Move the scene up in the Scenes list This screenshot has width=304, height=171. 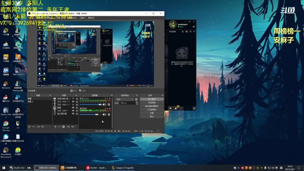[38, 127]
